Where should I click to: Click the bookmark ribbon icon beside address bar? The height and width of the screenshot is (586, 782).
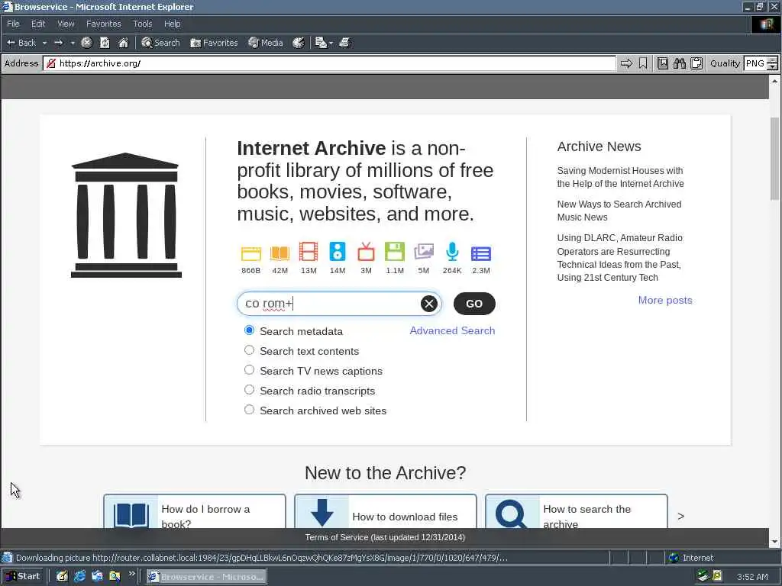click(643, 63)
